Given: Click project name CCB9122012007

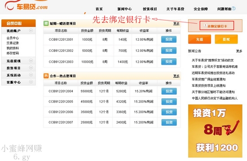Looking at the screenshot, I should click(61, 122).
